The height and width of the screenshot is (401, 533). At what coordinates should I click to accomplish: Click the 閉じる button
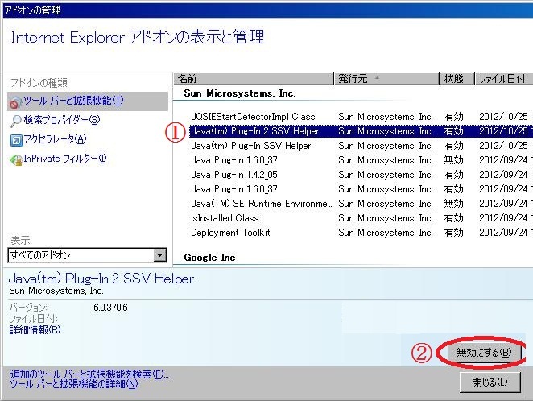click(x=491, y=382)
